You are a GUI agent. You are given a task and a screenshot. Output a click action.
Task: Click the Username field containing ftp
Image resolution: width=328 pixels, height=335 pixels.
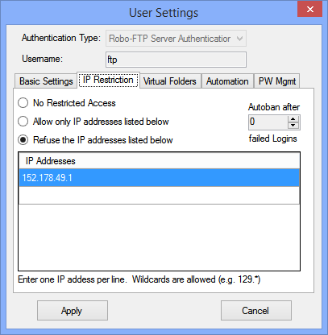pos(176,60)
